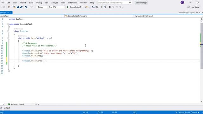Close the Program.cs editor tab

click(11, 13)
